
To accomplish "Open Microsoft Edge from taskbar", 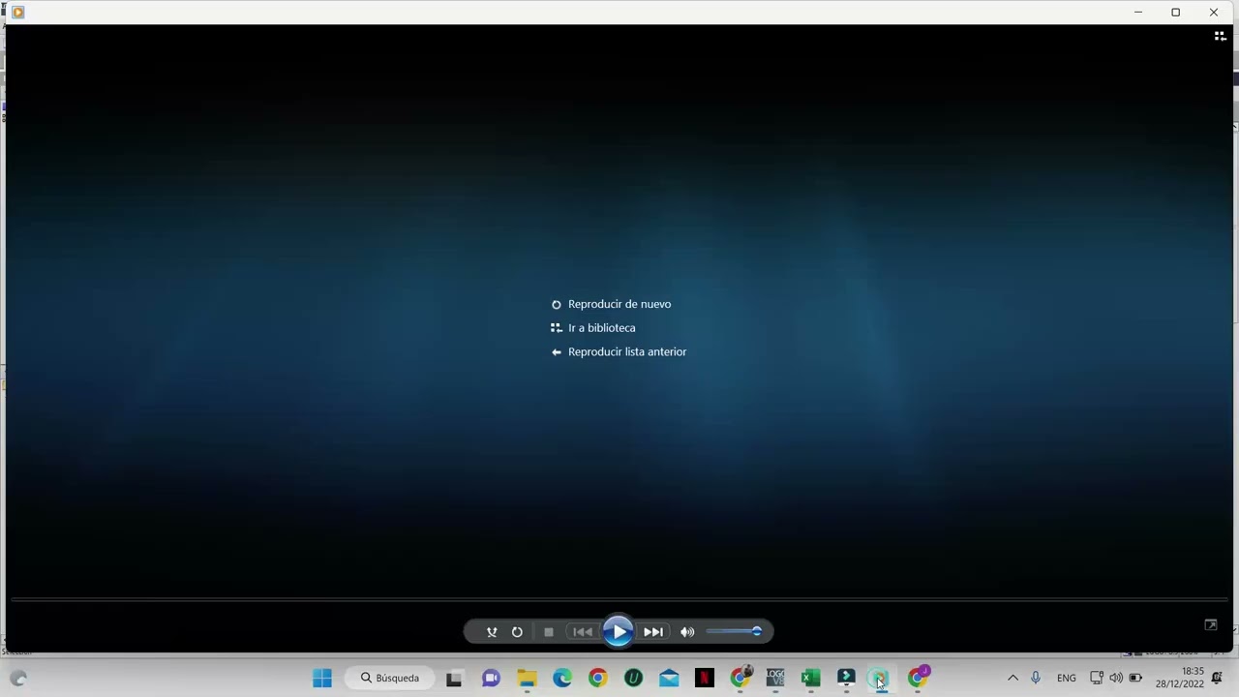I will coord(562,678).
